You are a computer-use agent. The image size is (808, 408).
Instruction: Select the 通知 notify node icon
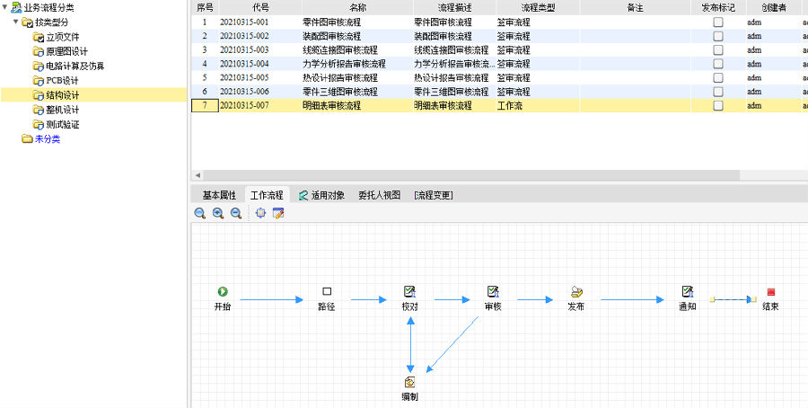pyautogui.click(x=688, y=292)
